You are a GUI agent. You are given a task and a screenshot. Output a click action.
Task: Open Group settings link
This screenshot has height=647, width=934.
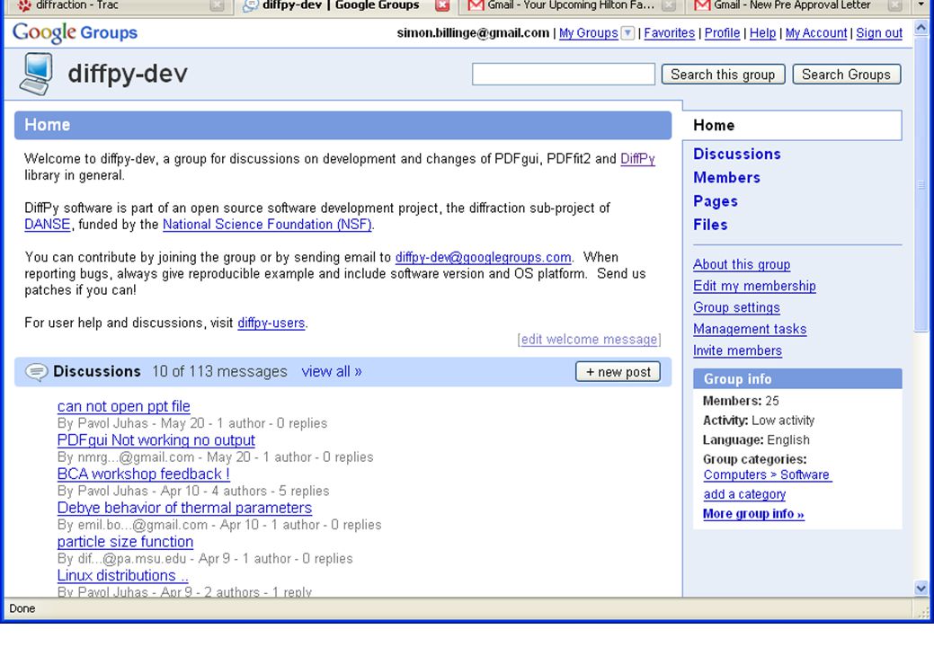point(736,307)
